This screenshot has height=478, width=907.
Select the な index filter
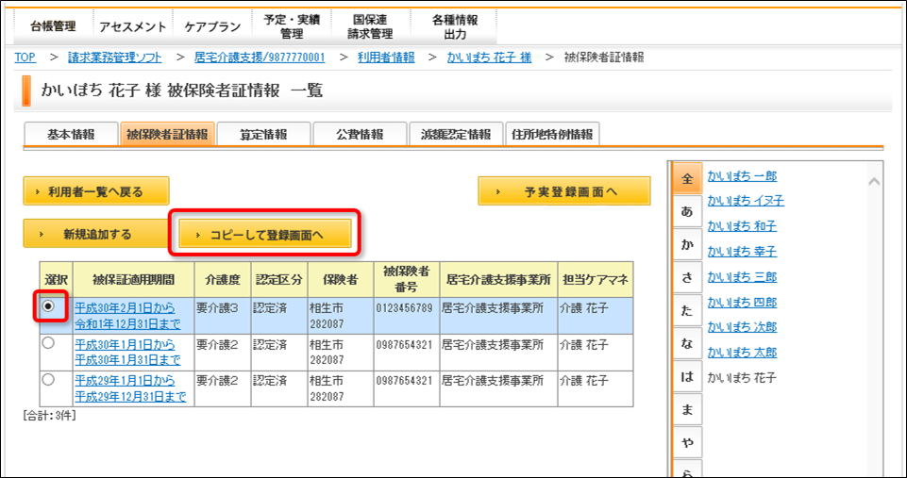(x=687, y=343)
